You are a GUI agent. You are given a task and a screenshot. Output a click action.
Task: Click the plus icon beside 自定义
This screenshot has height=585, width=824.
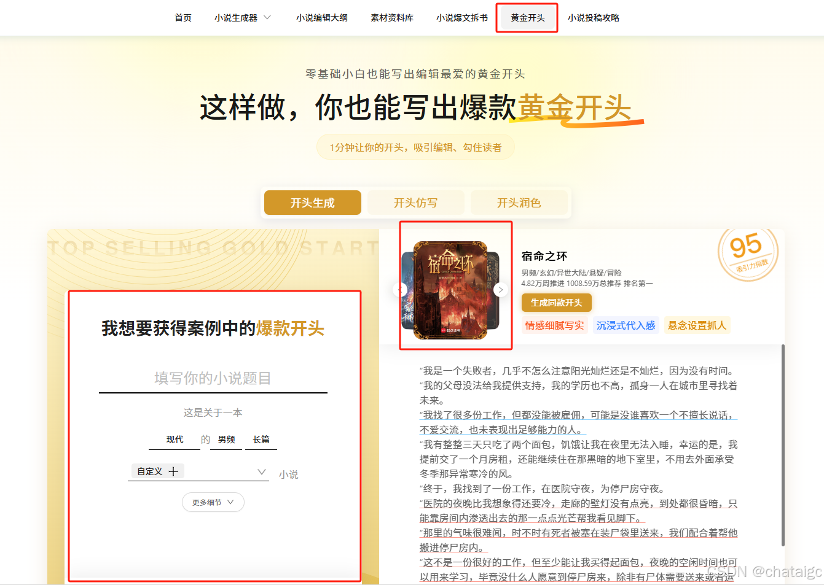173,471
